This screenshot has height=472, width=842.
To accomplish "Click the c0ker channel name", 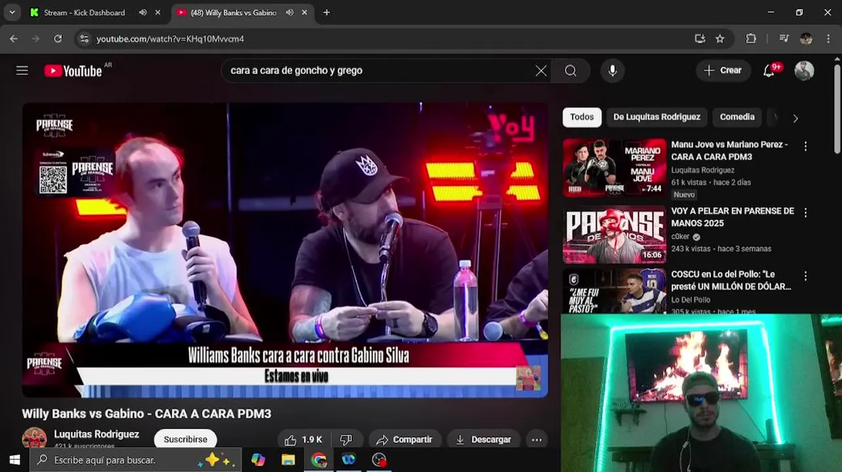I will coord(680,237).
